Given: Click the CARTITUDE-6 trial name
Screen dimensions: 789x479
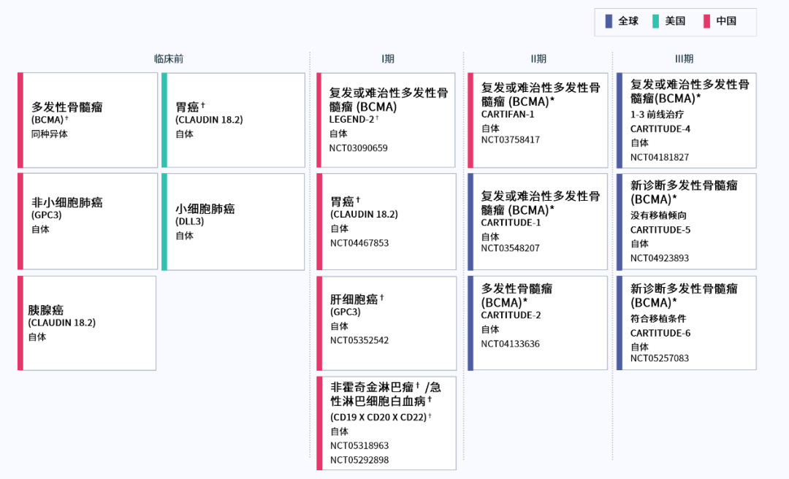Looking at the screenshot, I should point(660,333).
